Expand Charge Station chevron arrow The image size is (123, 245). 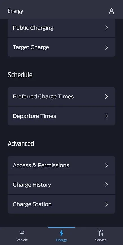coord(106,204)
